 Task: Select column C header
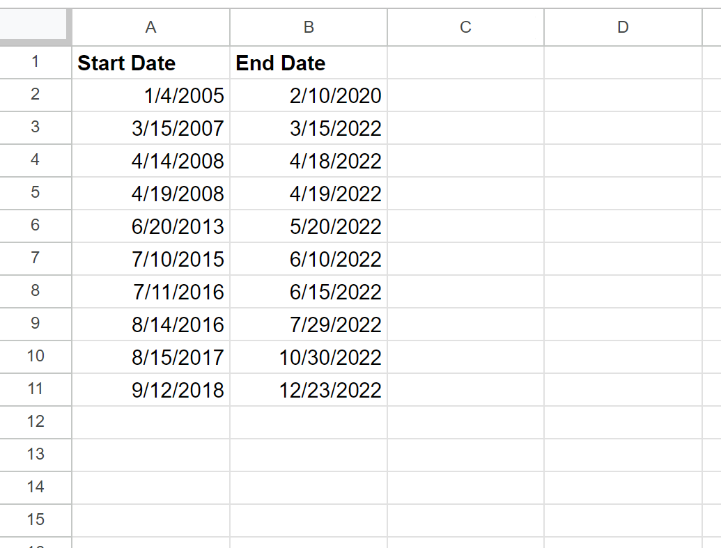466,27
